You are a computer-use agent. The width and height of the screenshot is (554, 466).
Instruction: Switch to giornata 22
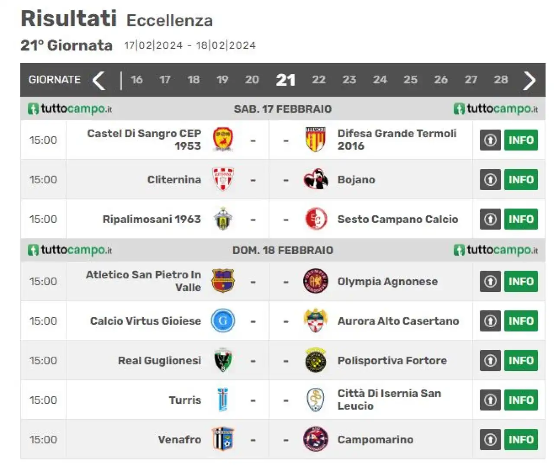coord(319,80)
